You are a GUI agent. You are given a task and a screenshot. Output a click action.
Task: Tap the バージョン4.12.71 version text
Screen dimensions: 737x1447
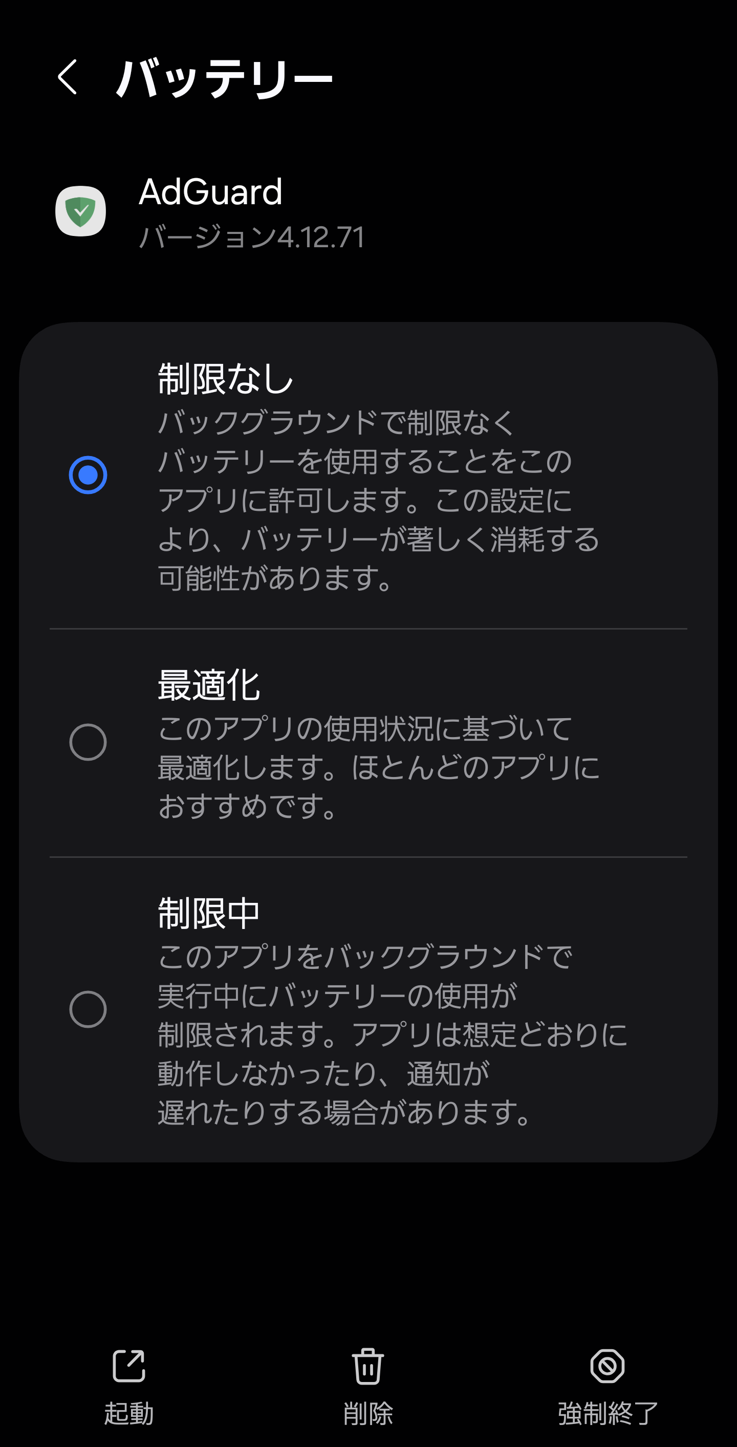[x=252, y=237]
